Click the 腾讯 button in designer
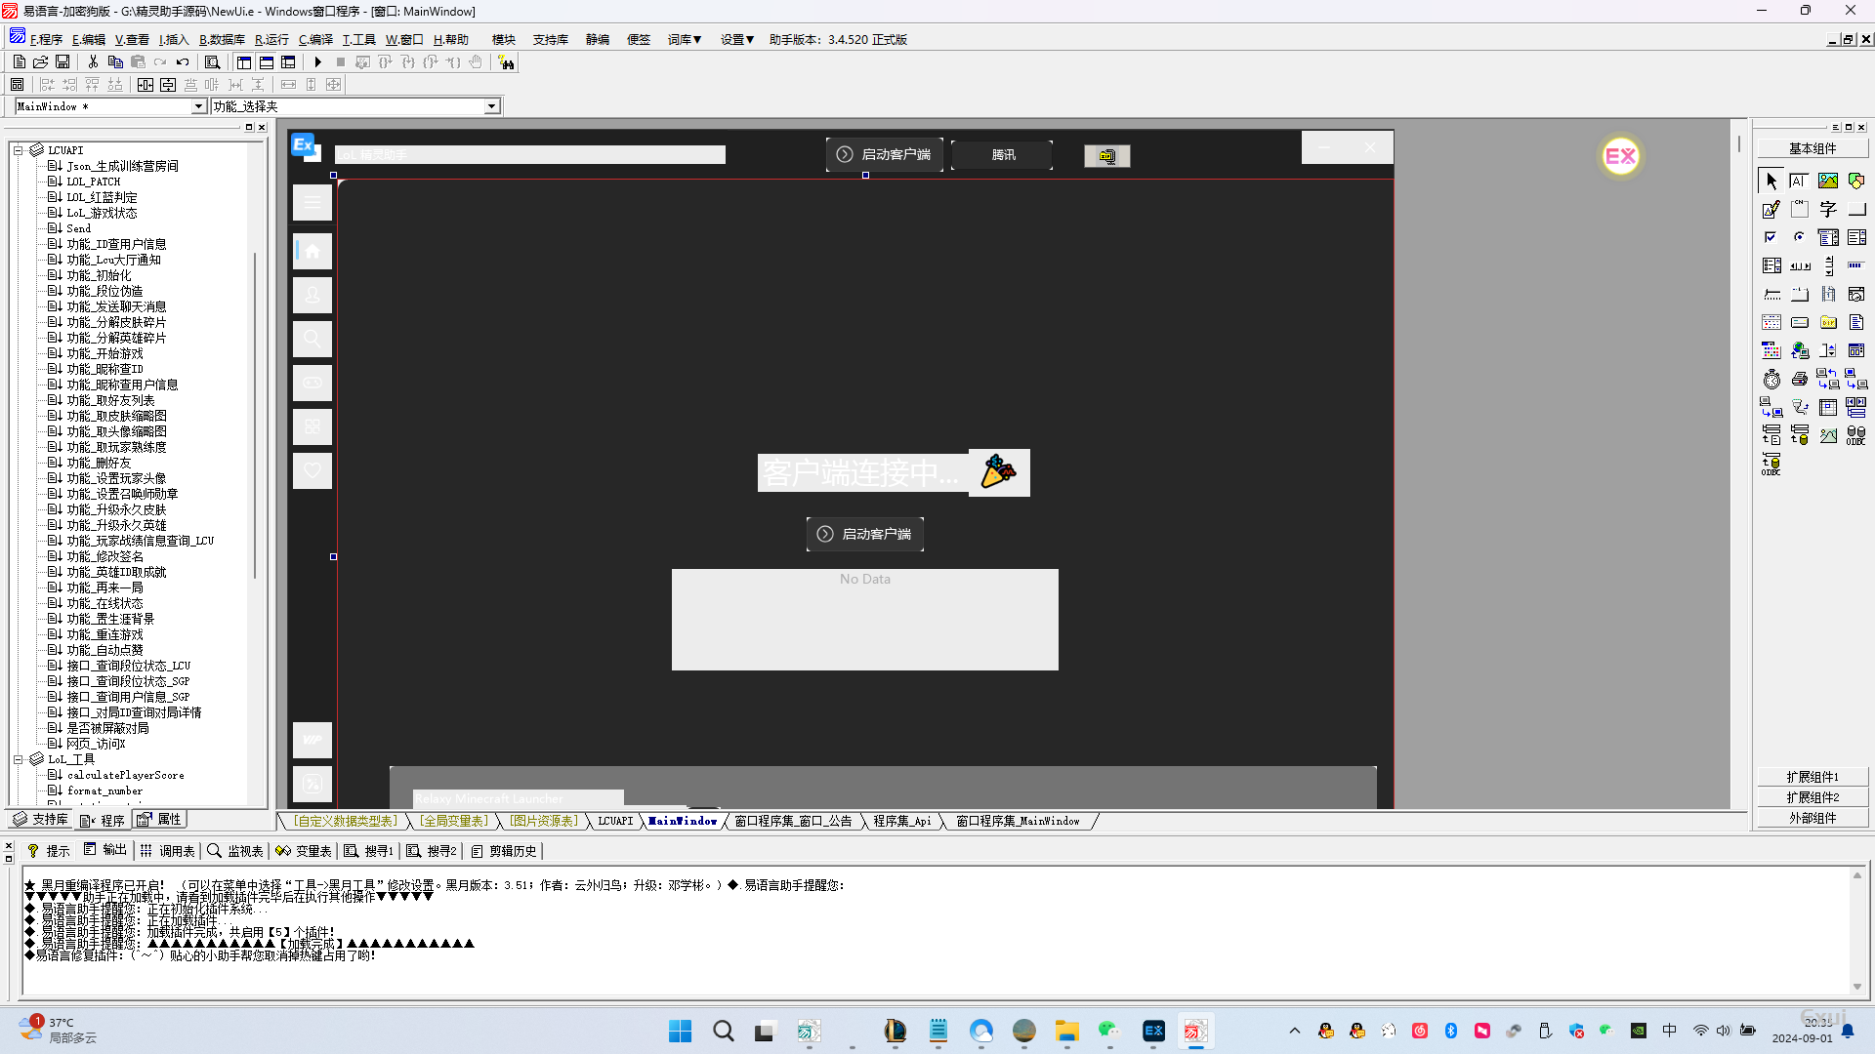 click(x=1003, y=155)
